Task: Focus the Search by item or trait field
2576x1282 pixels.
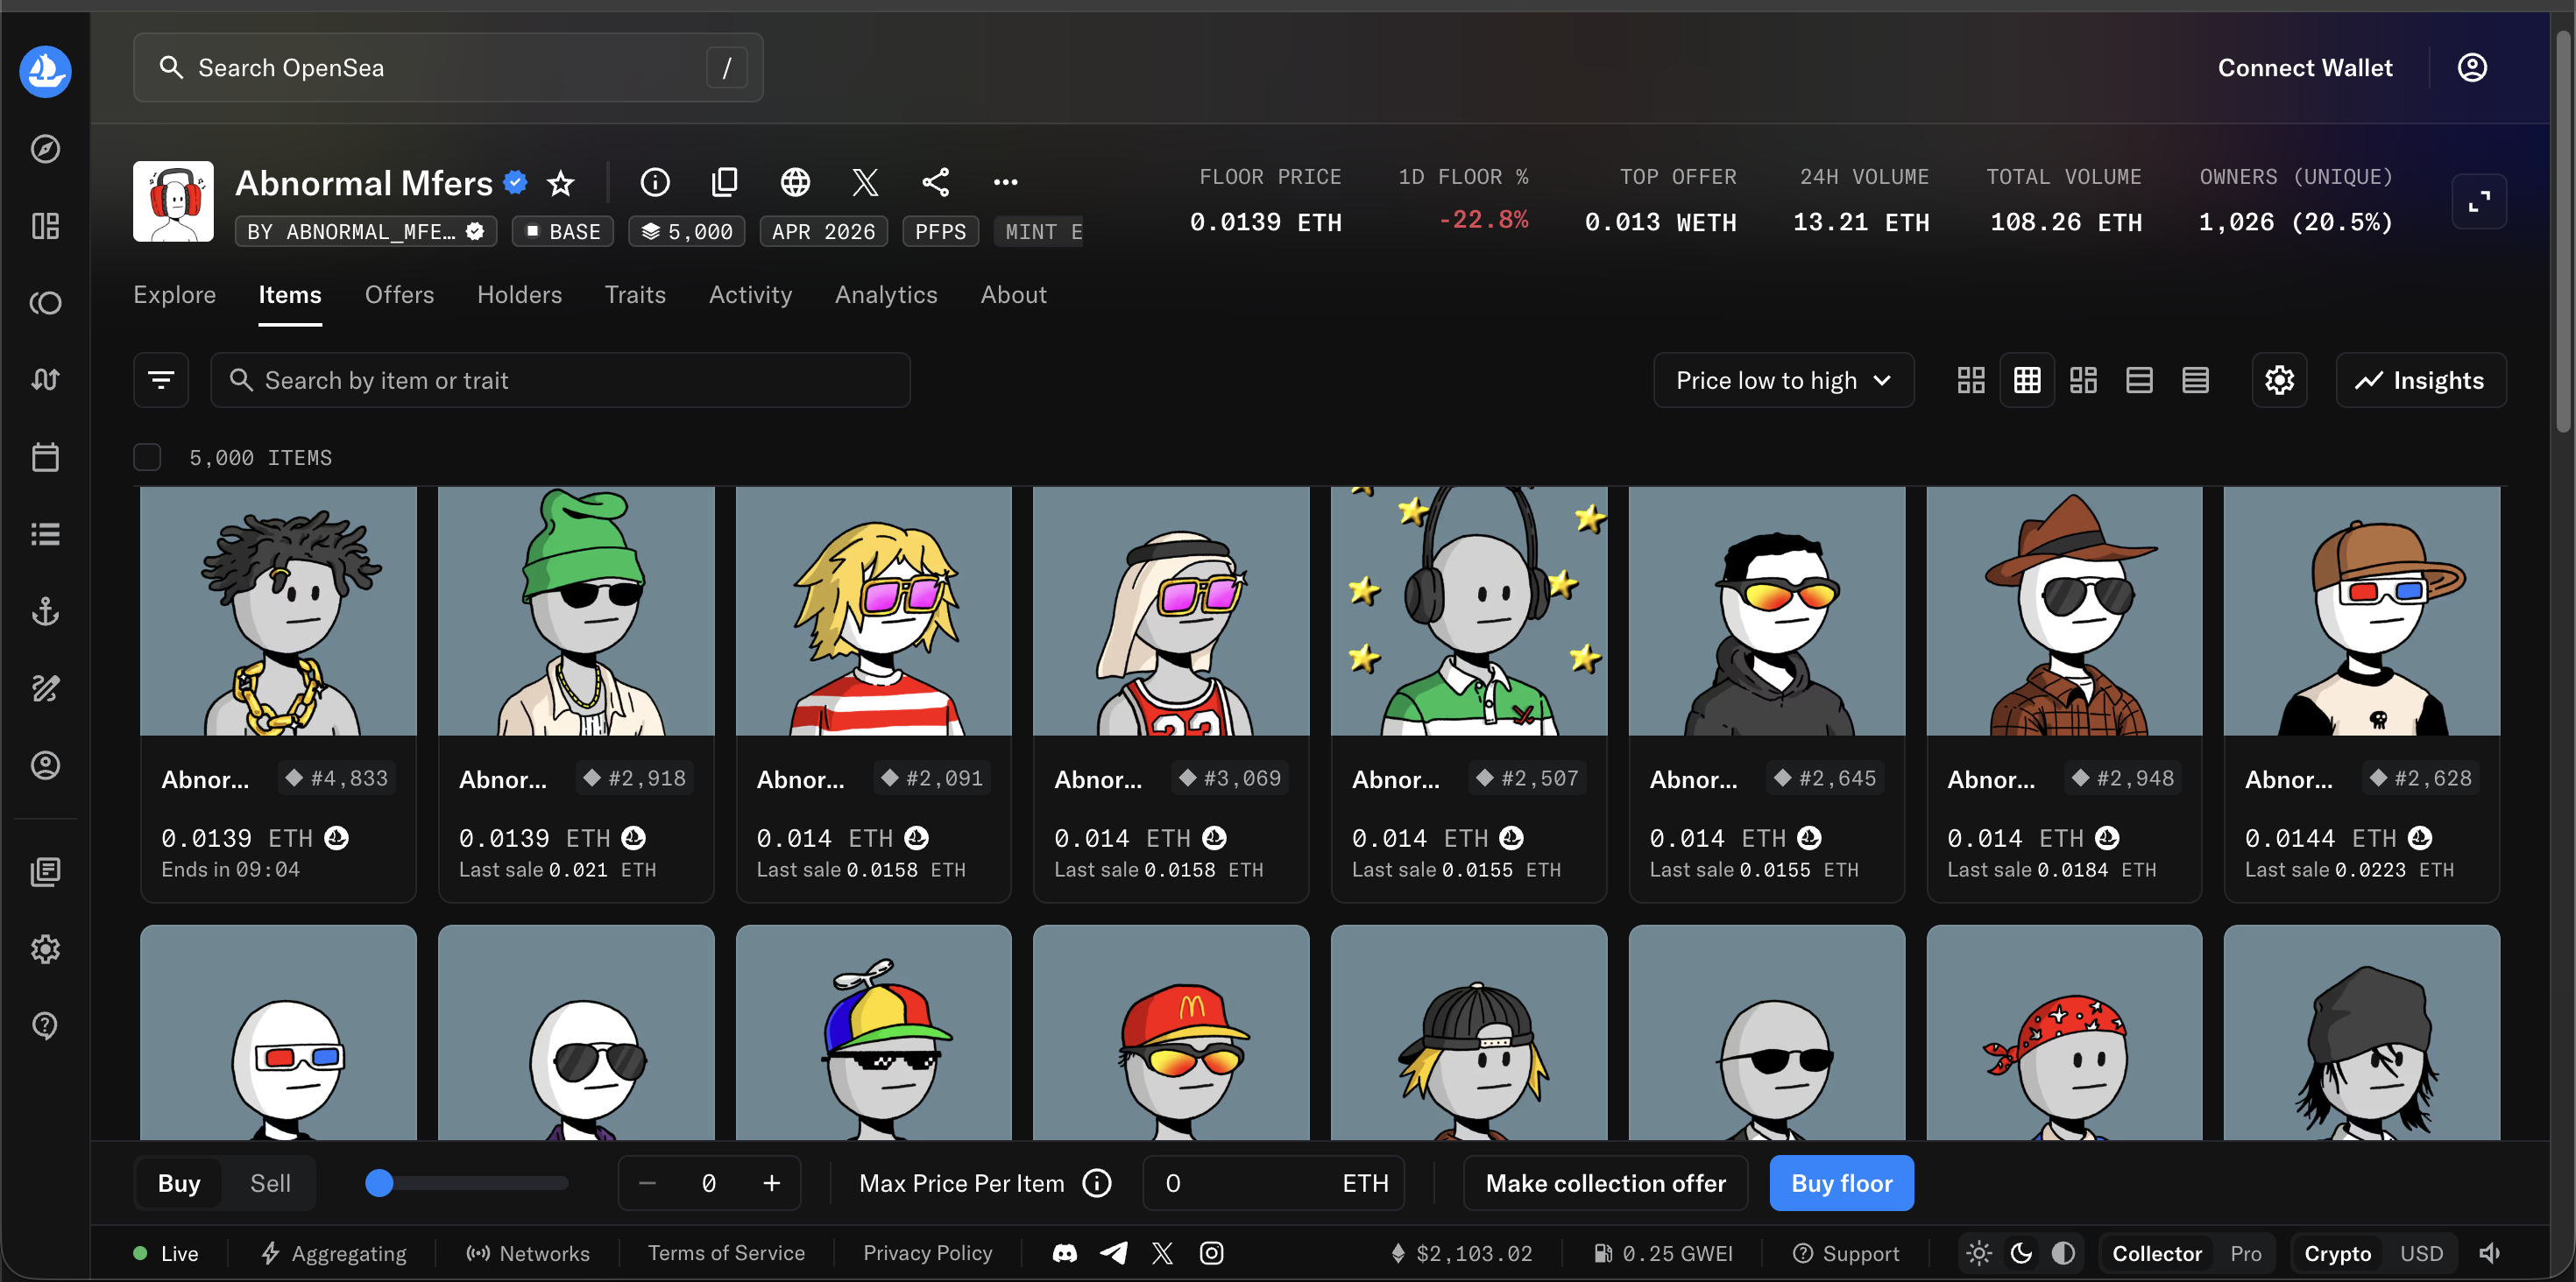Action: pyautogui.click(x=560, y=380)
